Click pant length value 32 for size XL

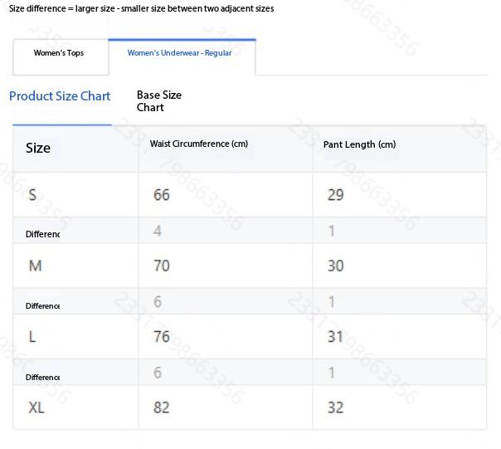335,408
